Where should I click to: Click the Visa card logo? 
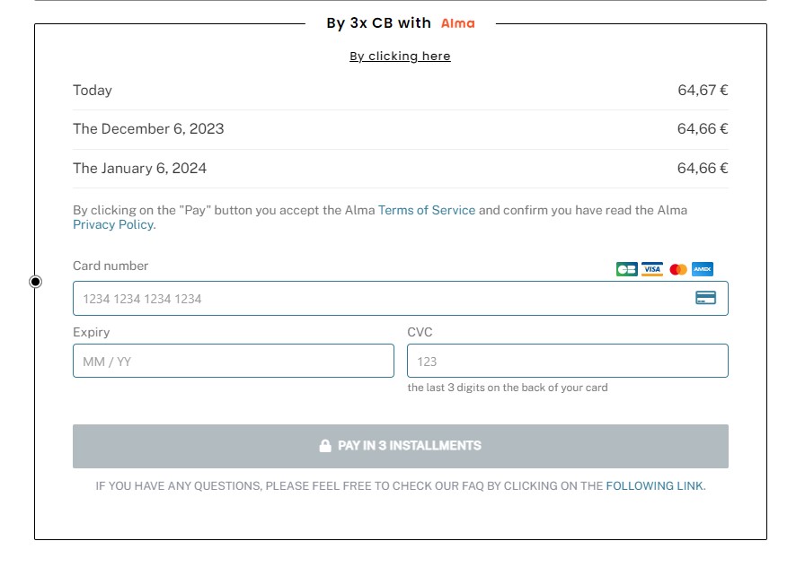[x=652, y=269]
